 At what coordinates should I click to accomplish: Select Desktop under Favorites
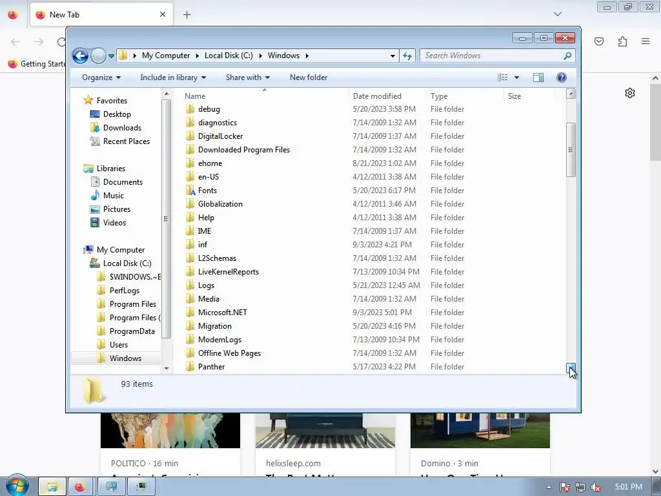[x=117, y=114]
